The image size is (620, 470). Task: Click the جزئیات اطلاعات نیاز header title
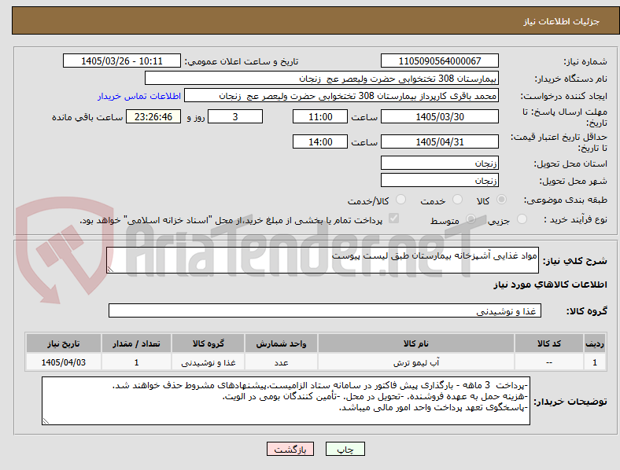point(562,21)
